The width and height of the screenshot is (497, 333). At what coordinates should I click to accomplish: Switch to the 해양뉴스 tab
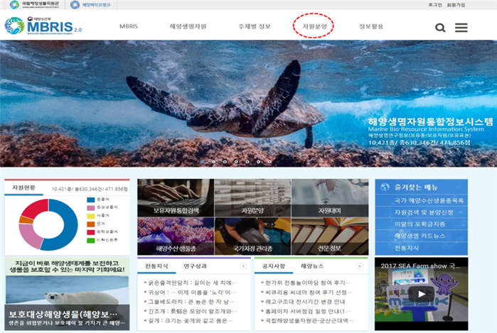(311, 266)
